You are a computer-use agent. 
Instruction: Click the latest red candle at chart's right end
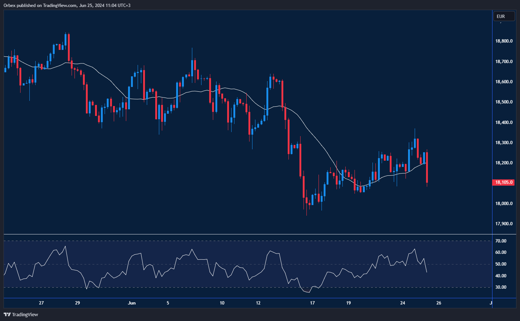[x=427, y=167]
